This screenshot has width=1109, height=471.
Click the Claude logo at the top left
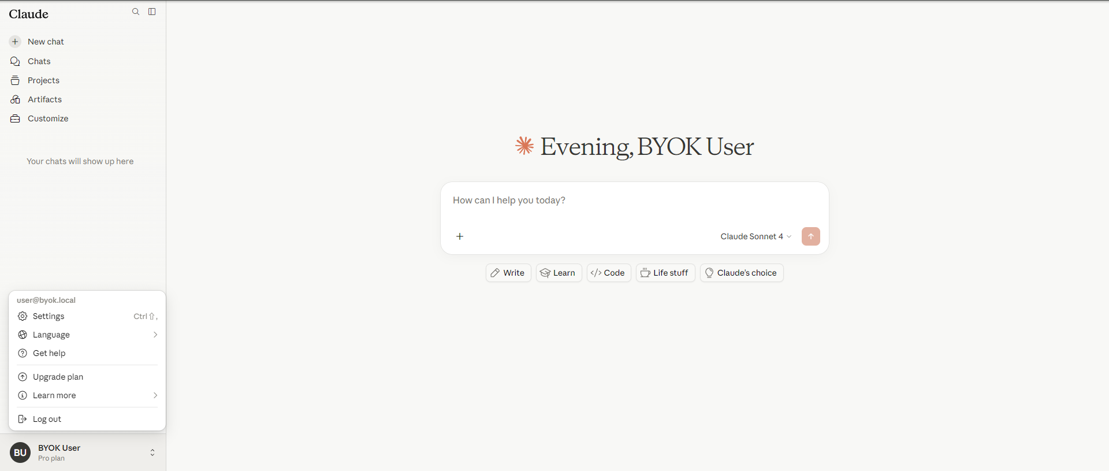point(29,14)
